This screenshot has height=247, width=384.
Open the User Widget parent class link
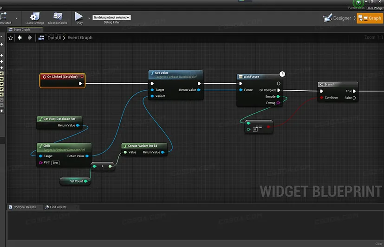point(375,8)
